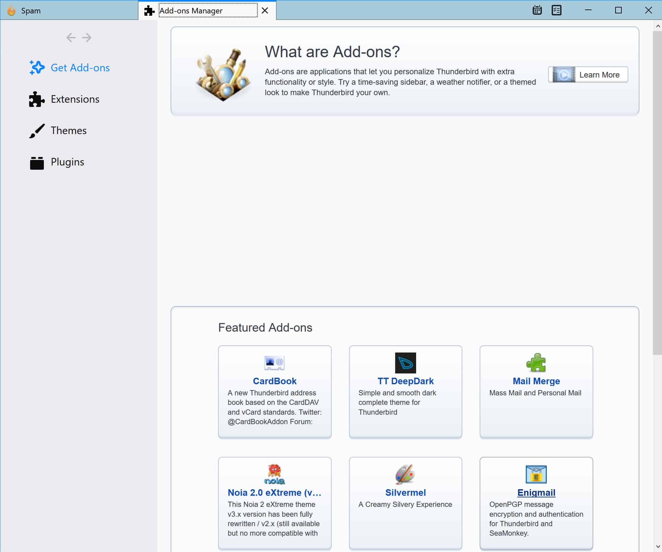The width and height of the screenshot is (662, 552).
Task: Click the Plugins block icon
Action: click(x=37, y=163)
